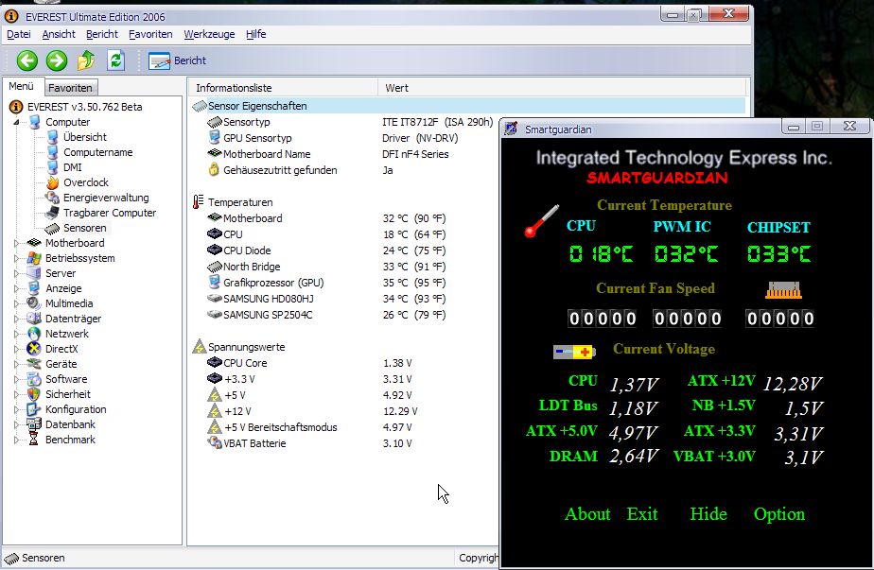Click the up-level folder arrow icon

86,60
